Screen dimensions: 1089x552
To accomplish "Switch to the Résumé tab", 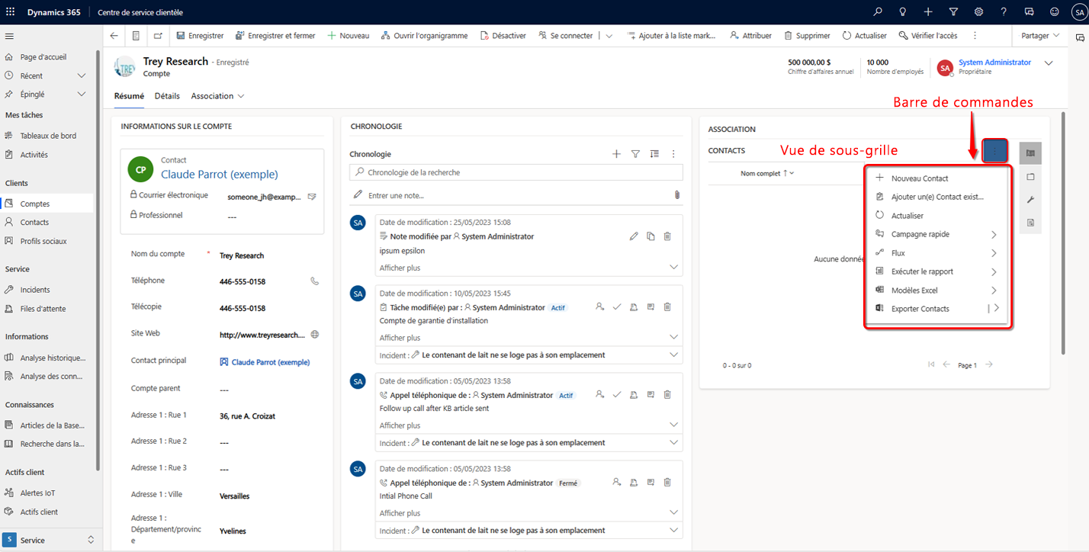I will (129, 96).
